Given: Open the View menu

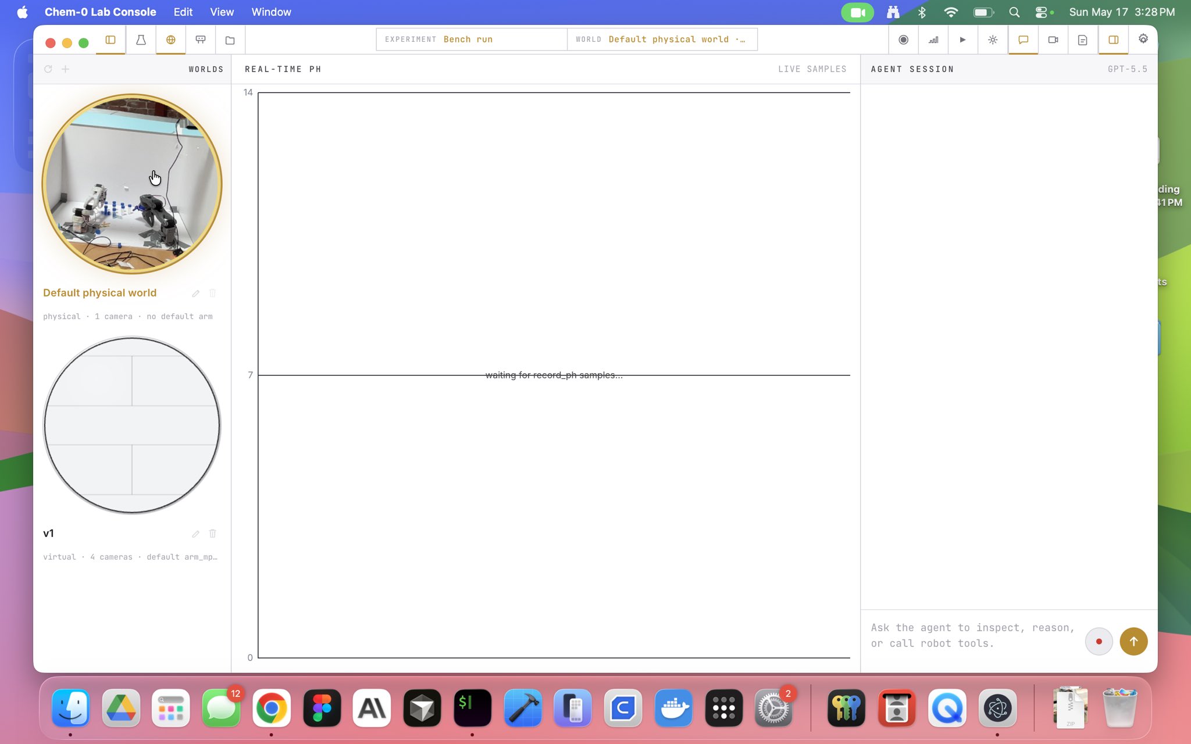Looking at the screenshot, I should 222,12.
